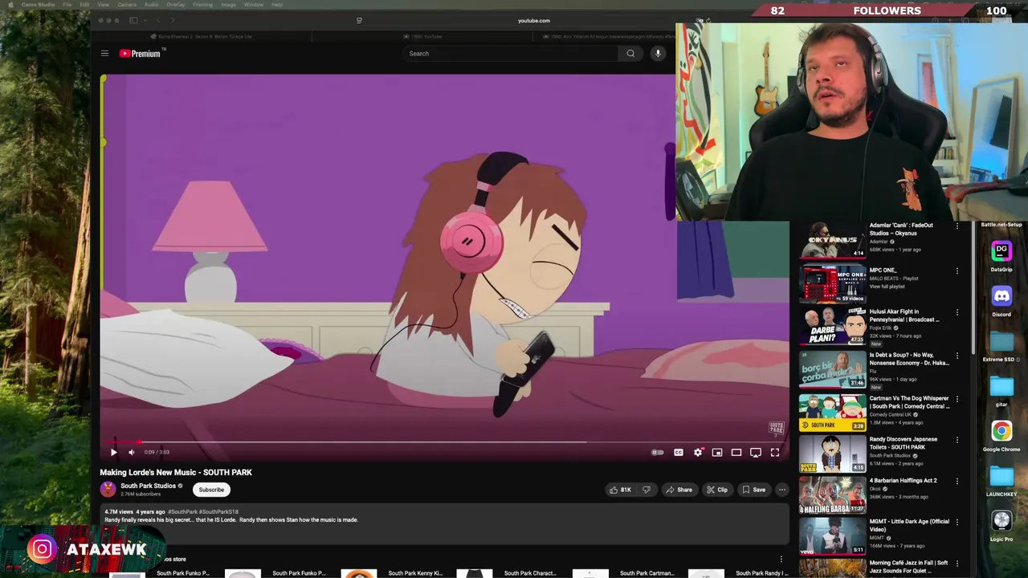This screenshot has width=1028, height=578.
Task: Open Google Chrome desktop icon
Action: click(x=1001, y=431)
